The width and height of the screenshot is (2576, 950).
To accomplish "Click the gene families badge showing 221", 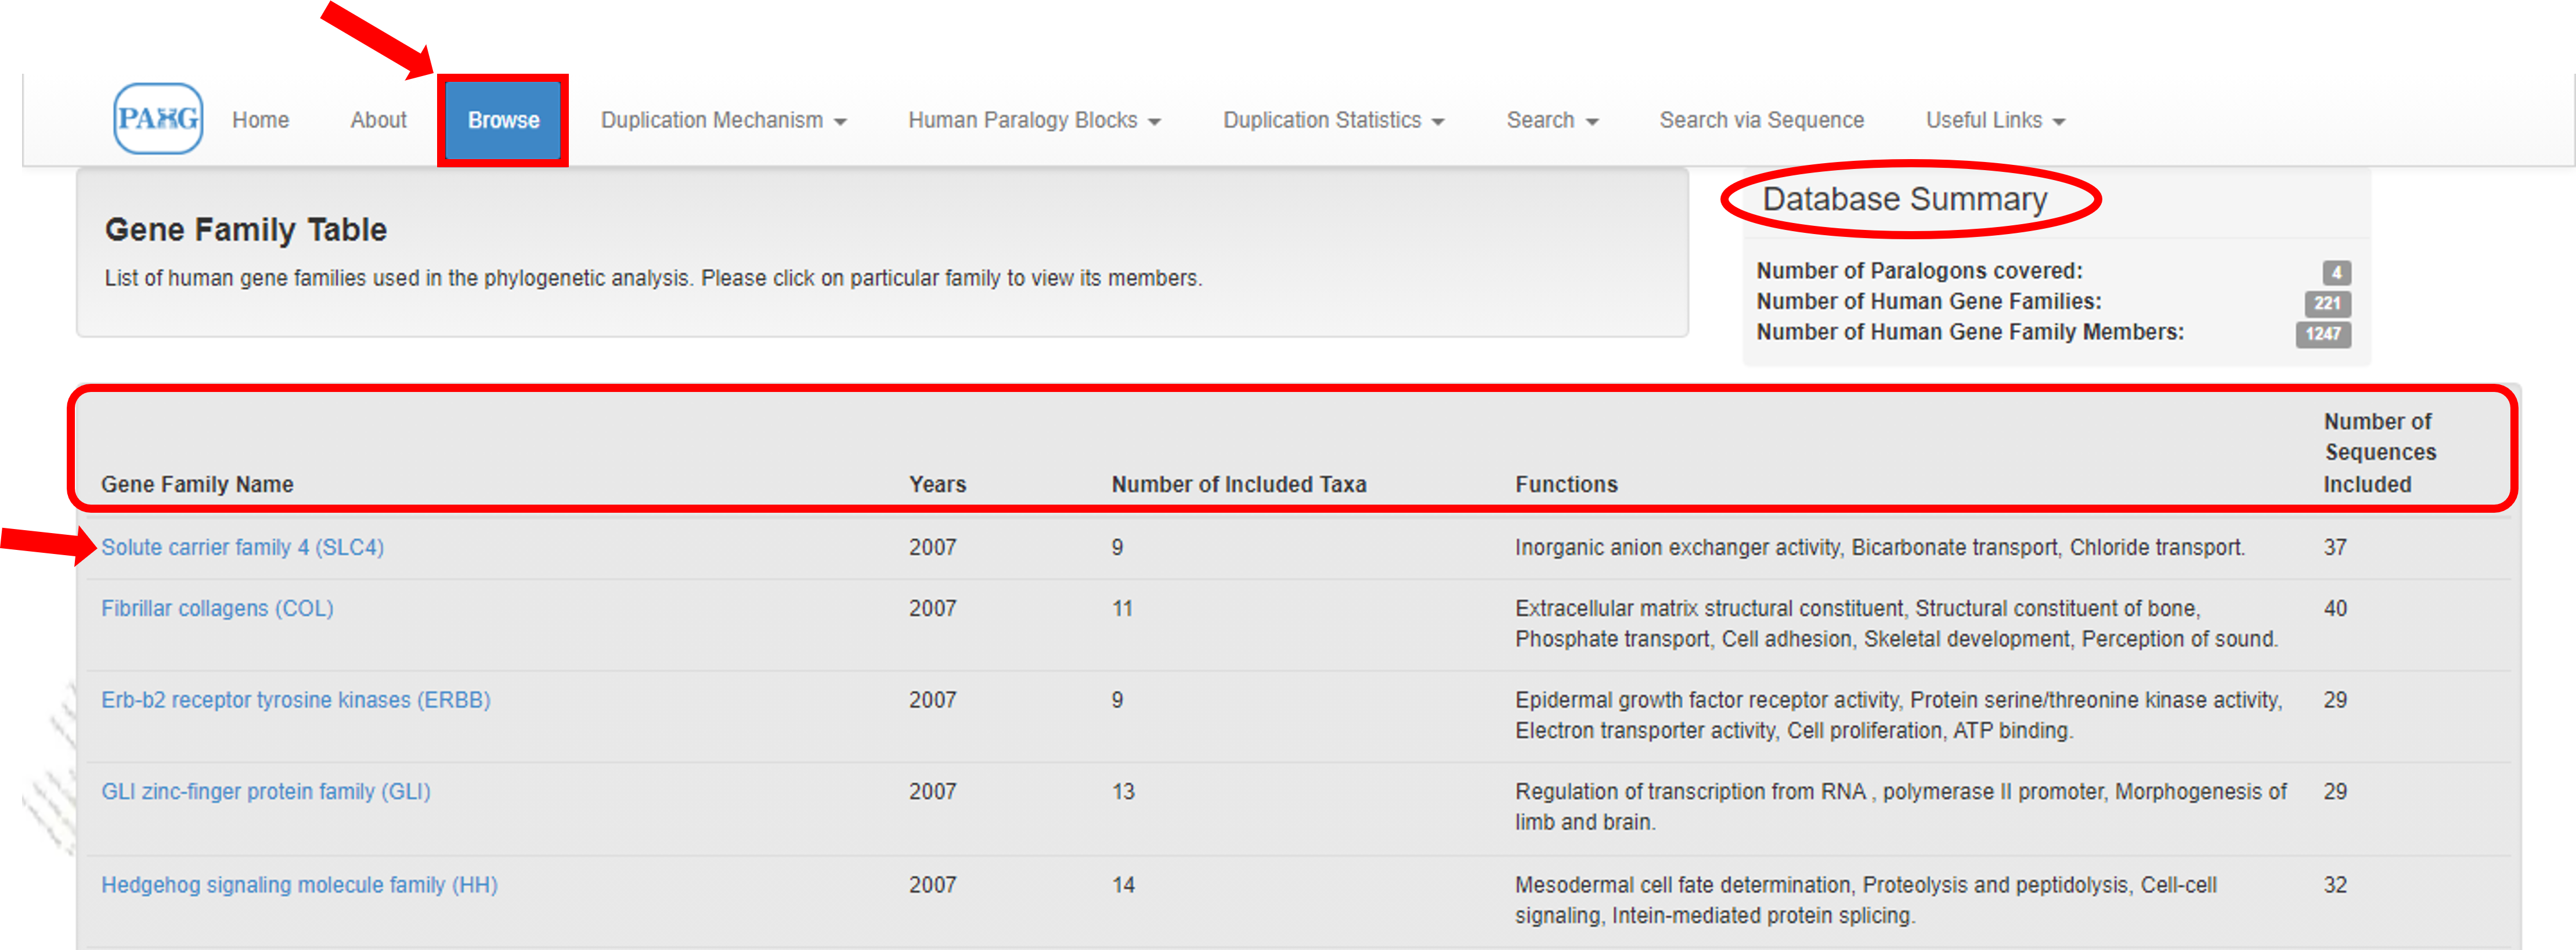I will 2327,303.
